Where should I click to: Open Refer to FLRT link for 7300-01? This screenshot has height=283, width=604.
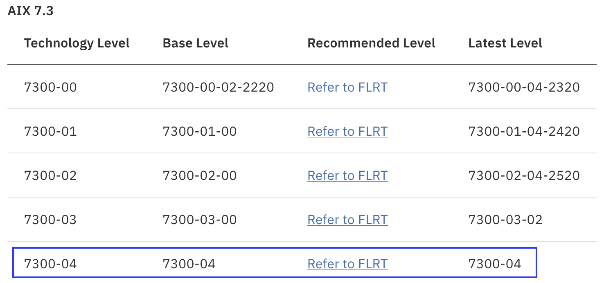tap(347, 131)
